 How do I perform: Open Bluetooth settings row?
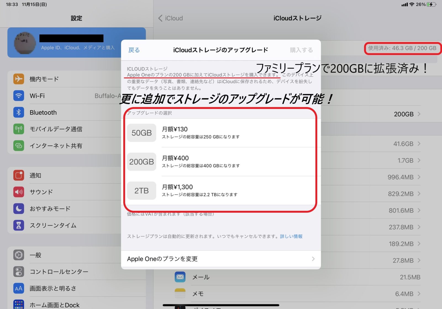coord(77,112)
